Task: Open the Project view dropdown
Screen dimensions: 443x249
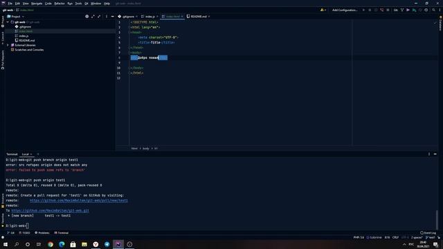Action: [15, 17]
